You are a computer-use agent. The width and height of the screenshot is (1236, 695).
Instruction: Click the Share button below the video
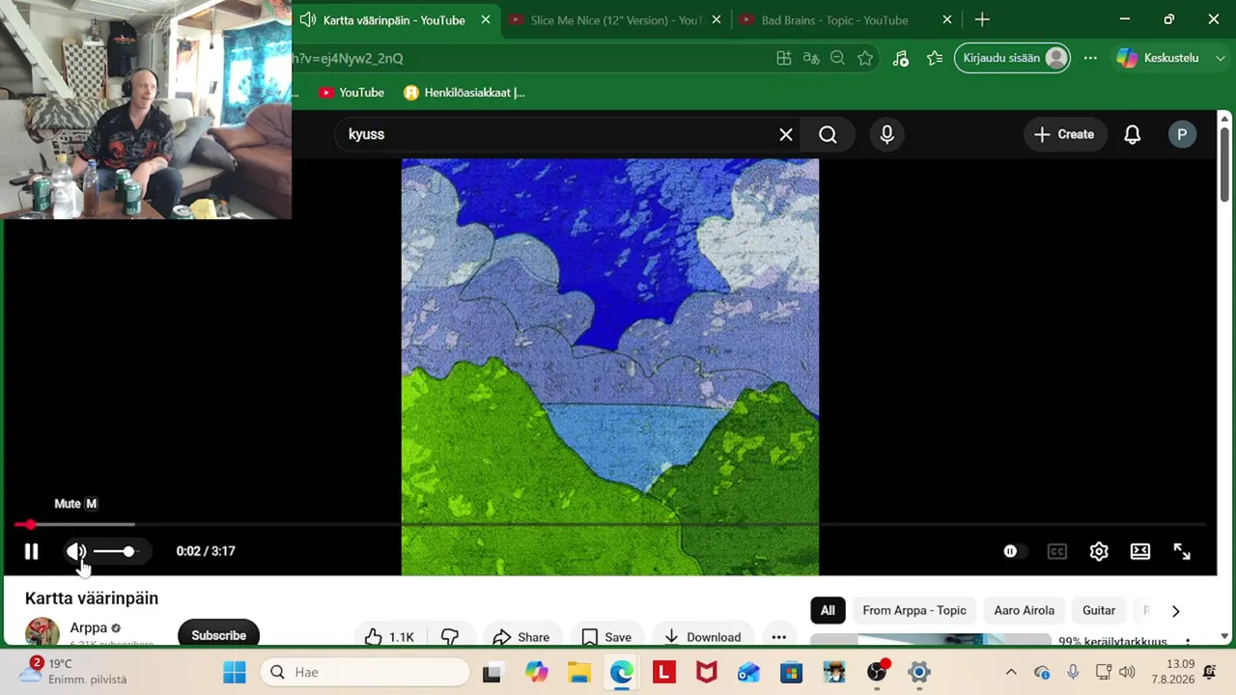pyautogui.click(x=520, y=636)
